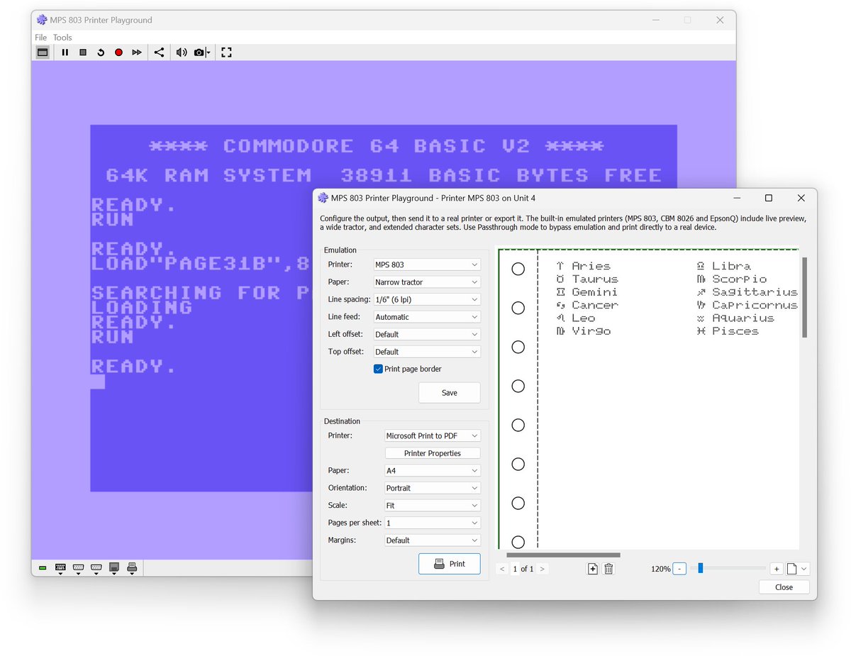Take a screenshot with the camera icon
The image size is (851, 656).
pos(199,52)
